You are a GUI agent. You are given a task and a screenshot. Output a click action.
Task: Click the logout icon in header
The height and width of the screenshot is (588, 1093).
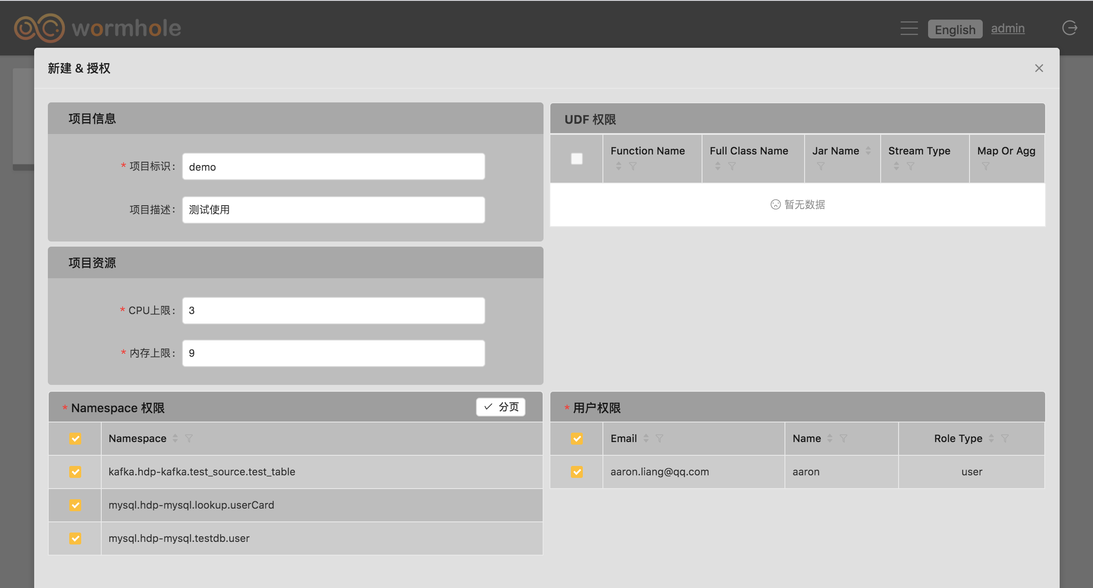pos(1069,28)
